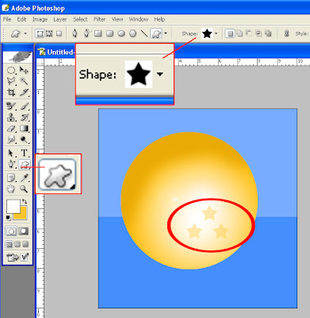Screen dimensions: 310x318
Task: Select the Elliptical Marquee tool
Action: tap(11, 70)
